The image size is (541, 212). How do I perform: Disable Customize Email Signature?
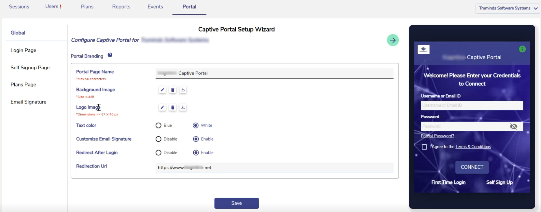click(x=159, y=139)
